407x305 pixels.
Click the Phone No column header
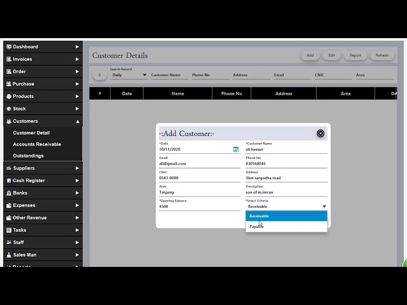point(231,93)
